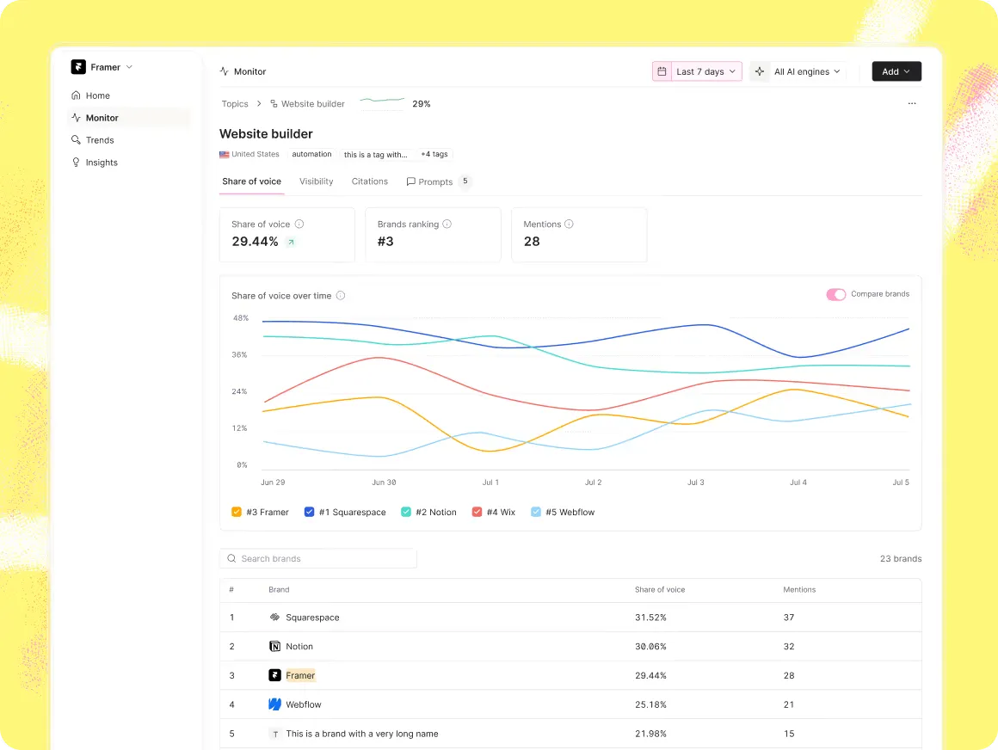Click the 23 brands count text
The height and width of the screenshot is (750, 998).
coord(901,558)
